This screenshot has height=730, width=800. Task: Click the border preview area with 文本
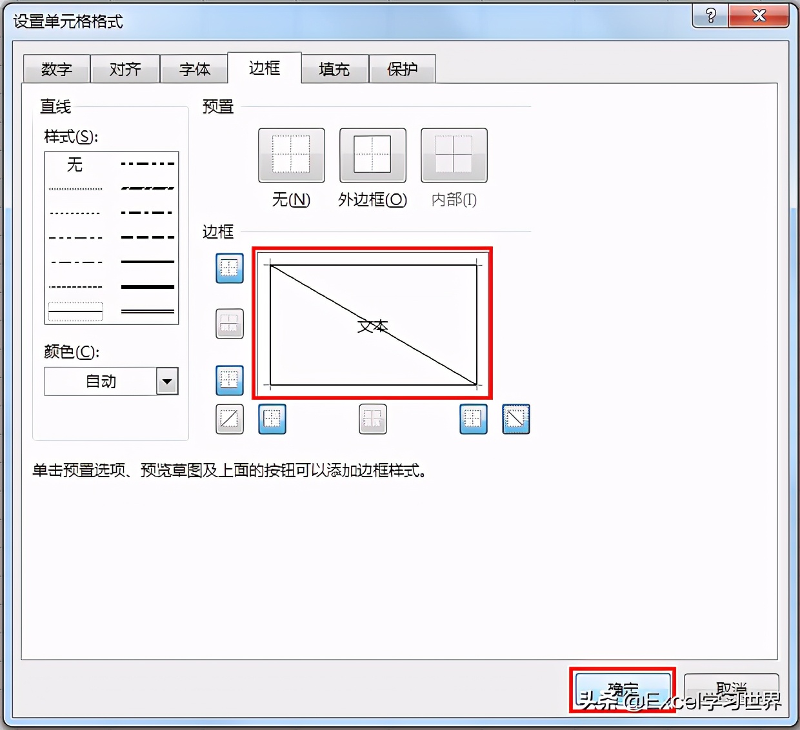point(373,324)
